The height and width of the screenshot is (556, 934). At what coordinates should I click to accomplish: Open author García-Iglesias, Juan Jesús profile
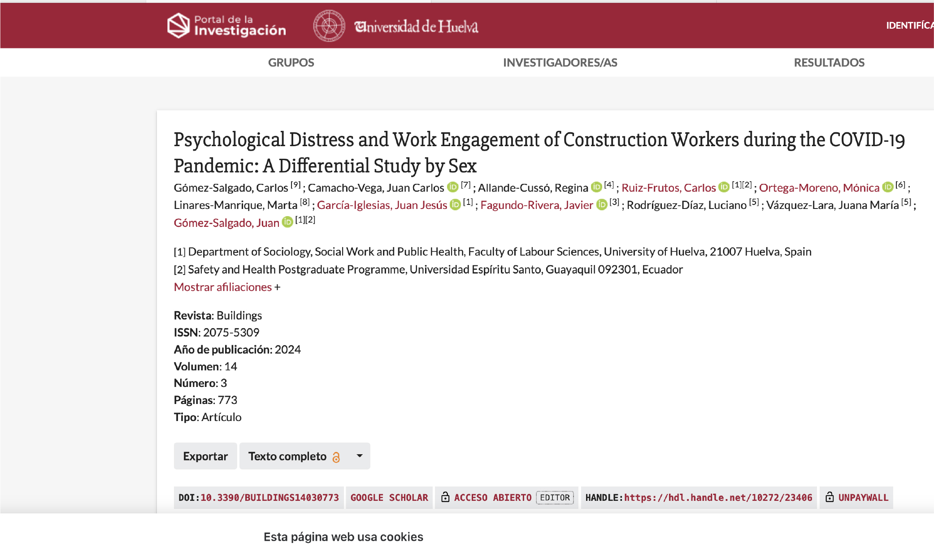(x=382, y=205)
